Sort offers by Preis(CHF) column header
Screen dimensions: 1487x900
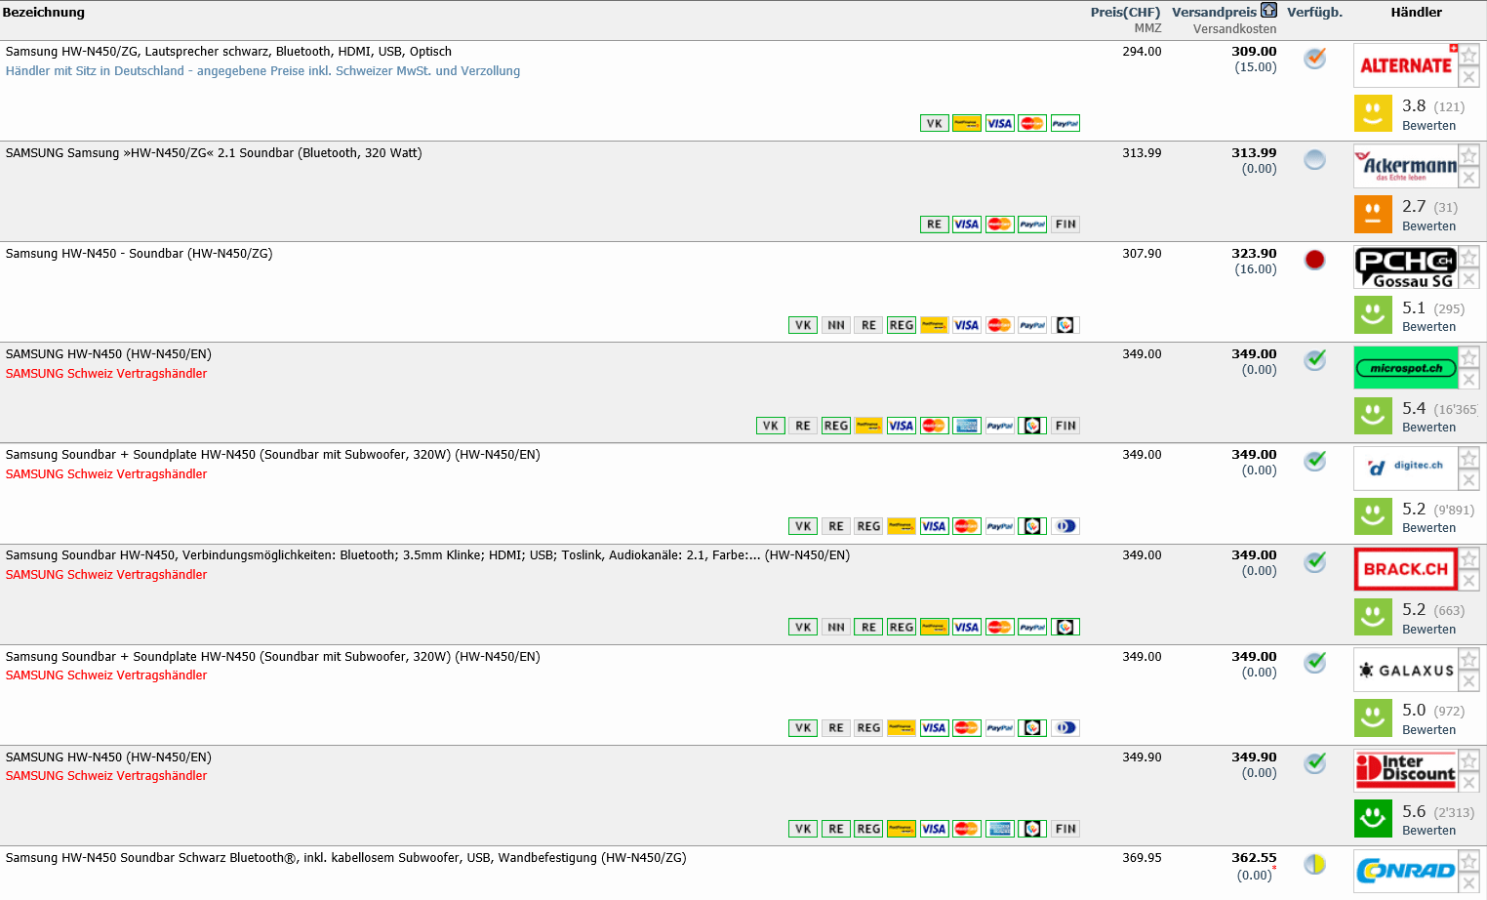click(1125, 13)
